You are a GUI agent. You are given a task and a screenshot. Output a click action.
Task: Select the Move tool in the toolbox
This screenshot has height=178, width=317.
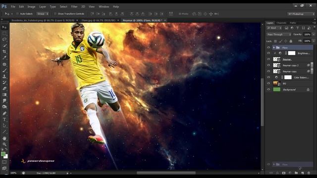click(4, 27)
